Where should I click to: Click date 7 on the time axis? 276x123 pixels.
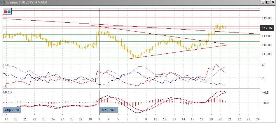click(137, 119)
